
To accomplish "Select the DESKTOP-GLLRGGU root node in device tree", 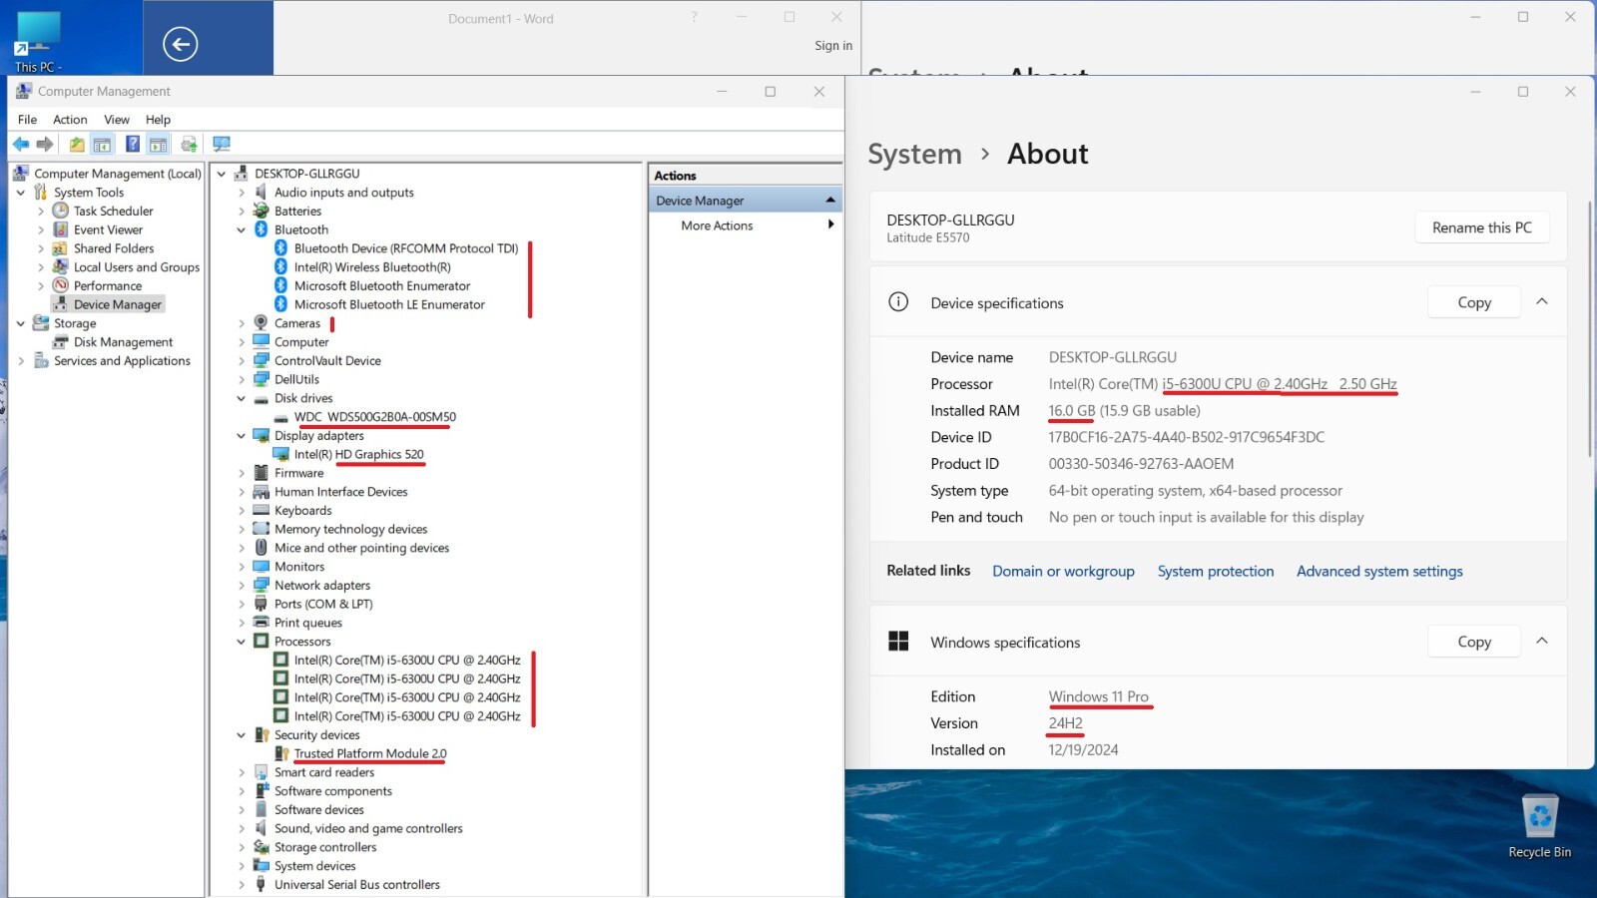I will tap(306, 174).
